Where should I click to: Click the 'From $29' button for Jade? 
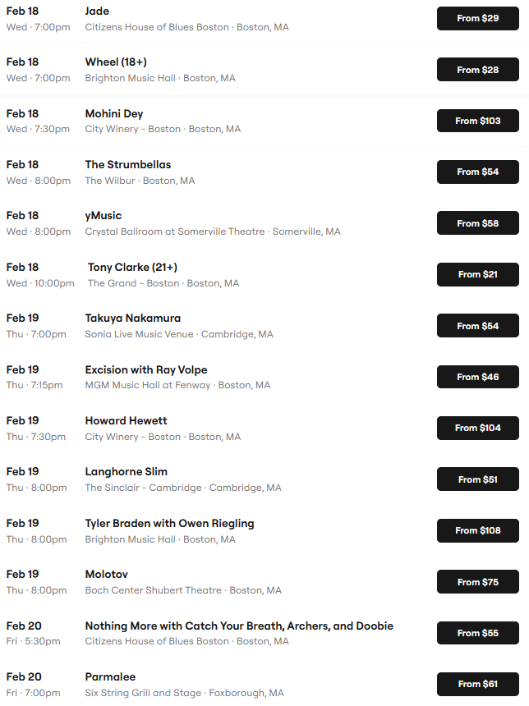click(x=477, y=18)
